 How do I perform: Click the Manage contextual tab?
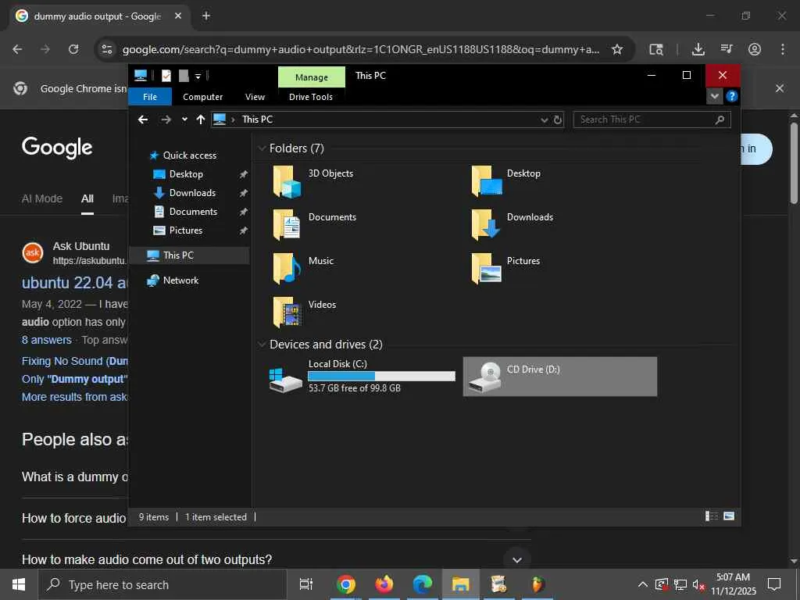[x=312, y=77]
